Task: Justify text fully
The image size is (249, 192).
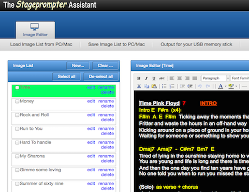Action: (x=195, y=78)
